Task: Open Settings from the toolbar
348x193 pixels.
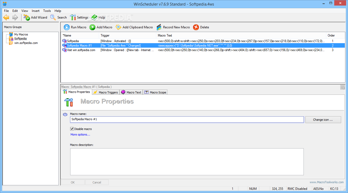Action: [79, 17]
